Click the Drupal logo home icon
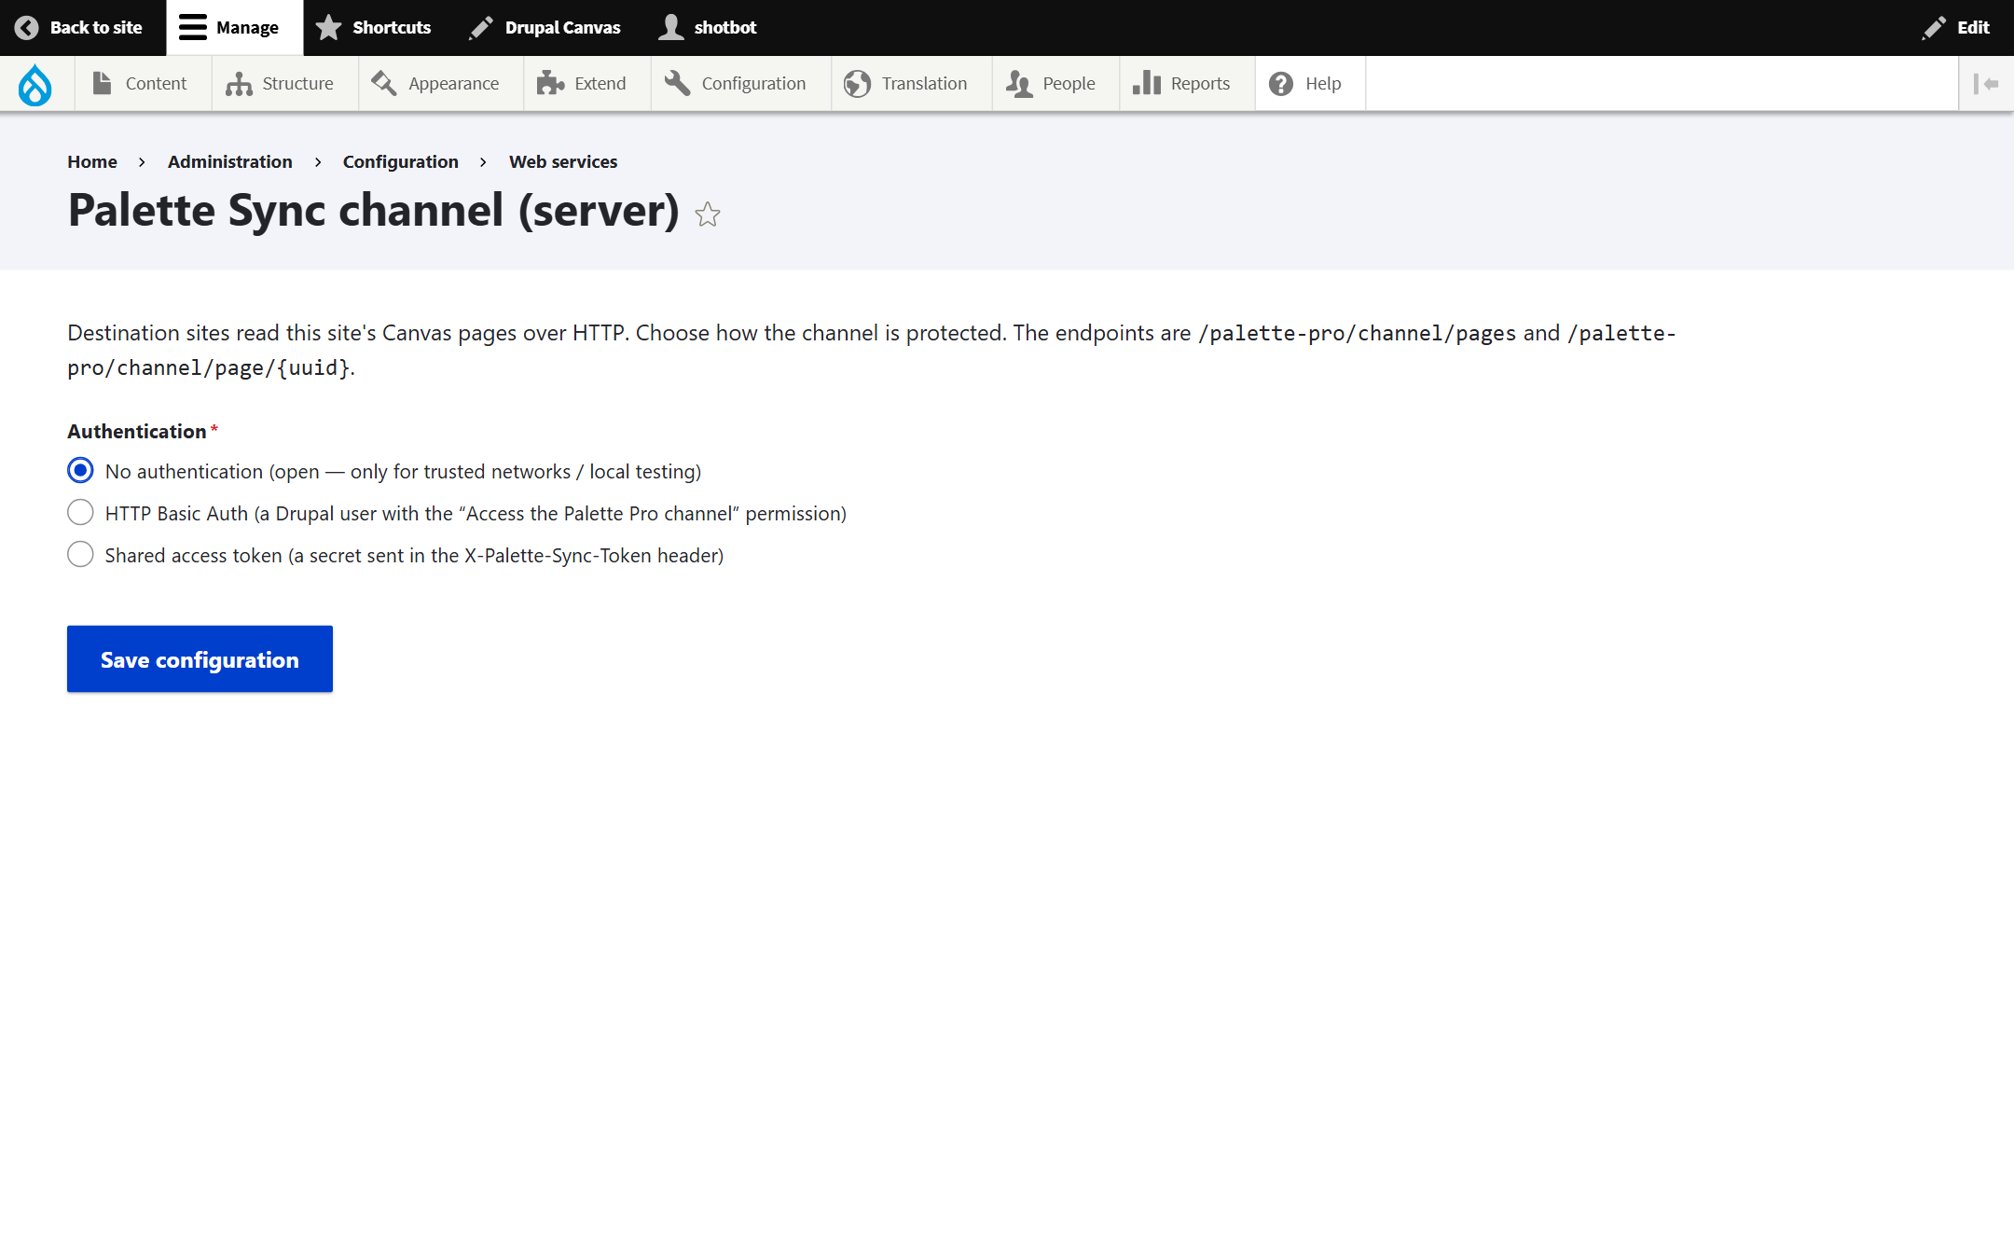 [x=35, y=84]
